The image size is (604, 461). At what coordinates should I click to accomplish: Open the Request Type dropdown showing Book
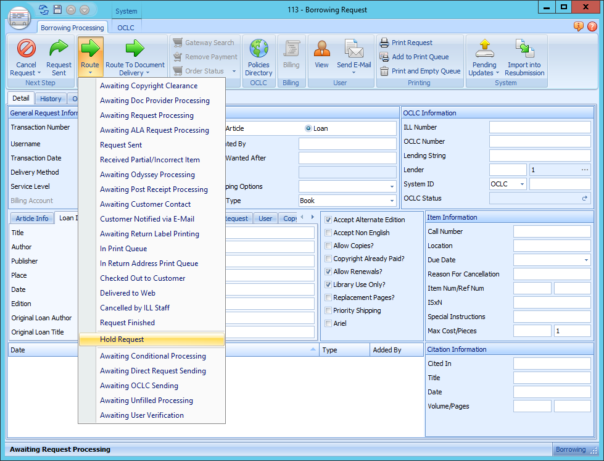pos(391,200)
